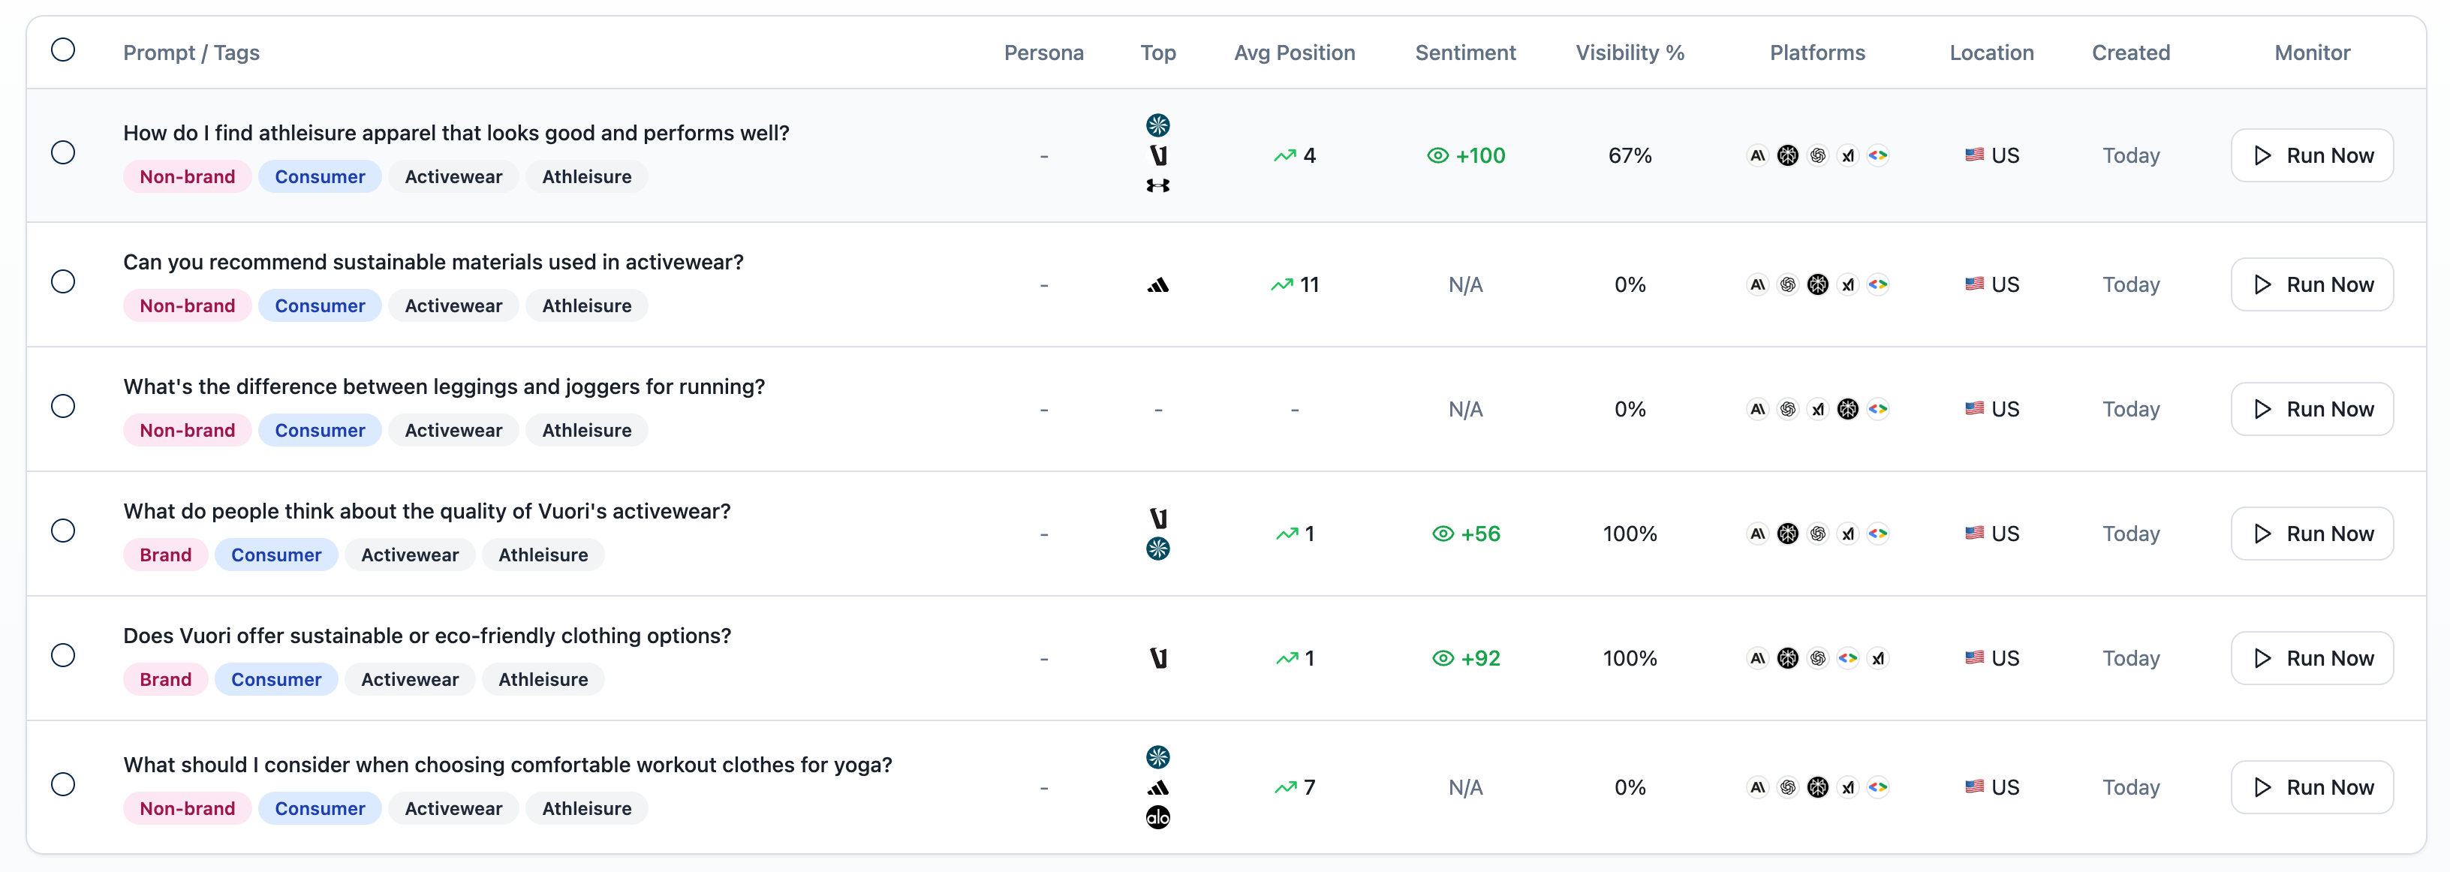This screenshot has width=2450, height=872.
Task: Toggle the select-all checkbox in the table header
Action: pos(63,50)
